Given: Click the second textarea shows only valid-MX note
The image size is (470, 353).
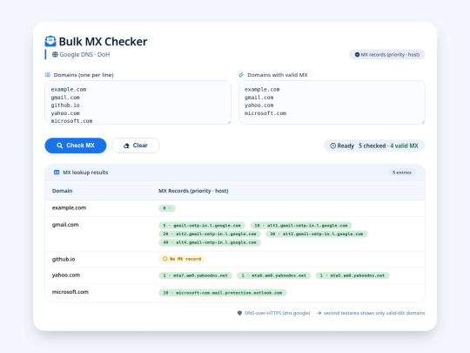Looking at the screenshot, I should (x=374, y=313).
